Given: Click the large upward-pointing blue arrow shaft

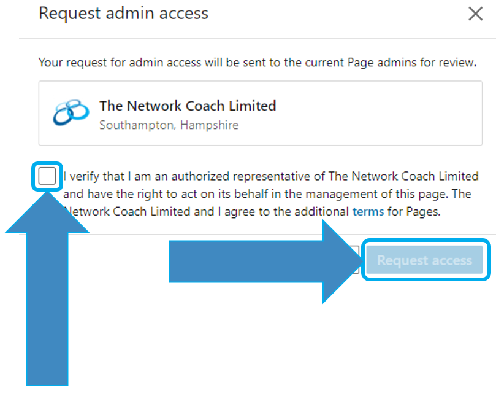Looking at the screenshot, I should 47,309.
